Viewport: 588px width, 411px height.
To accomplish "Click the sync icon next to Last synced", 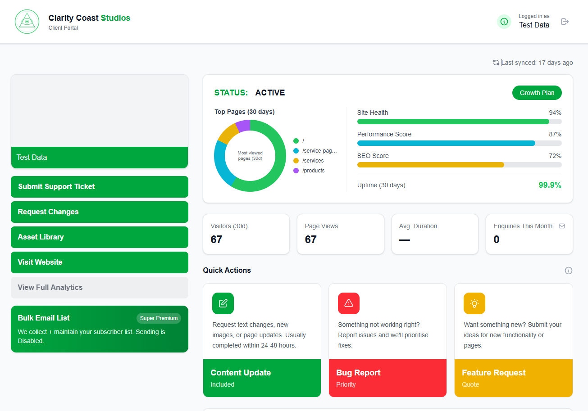I will pyautogui.click(x=496, y=63).
